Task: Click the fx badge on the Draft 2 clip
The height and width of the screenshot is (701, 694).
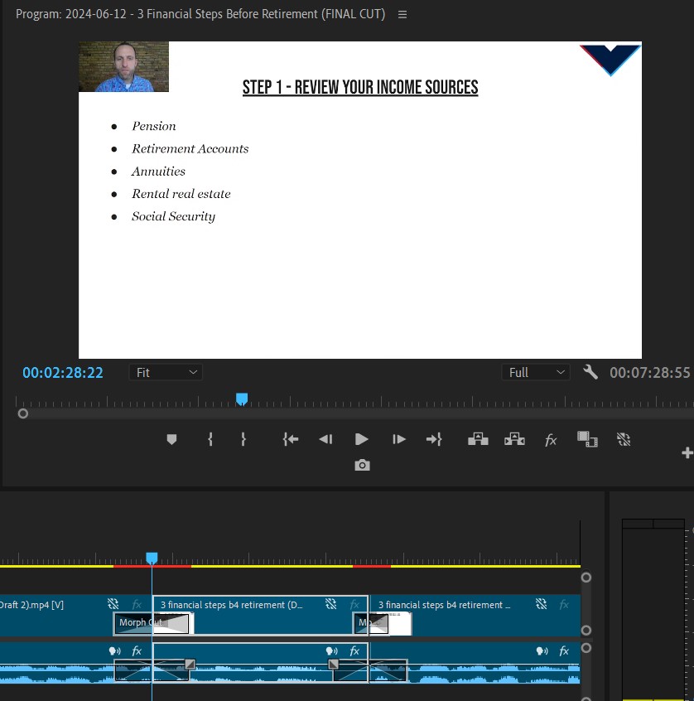Action: 137,605
